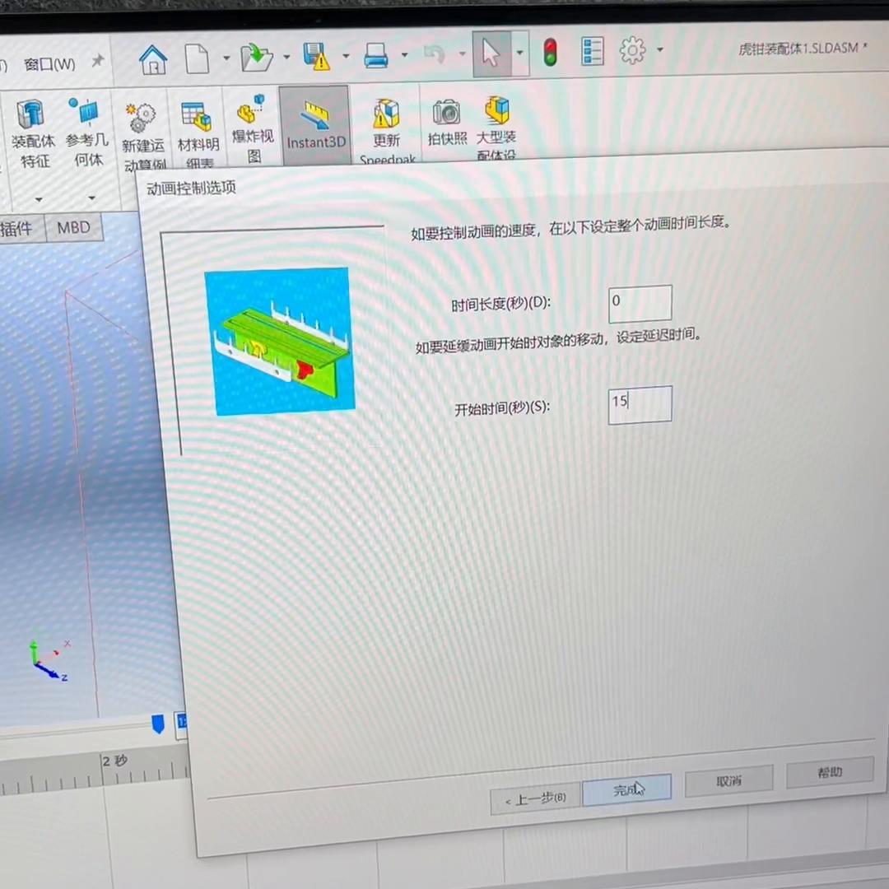Expand the Reference Geometry (参考几何体) dropdown arrow
Screen dimensions: 889x889
click(x=91, y=198)
